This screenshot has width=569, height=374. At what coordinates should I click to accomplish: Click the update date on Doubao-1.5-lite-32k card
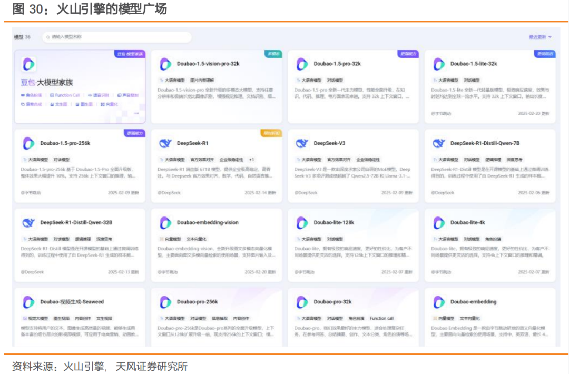point(533,114)
